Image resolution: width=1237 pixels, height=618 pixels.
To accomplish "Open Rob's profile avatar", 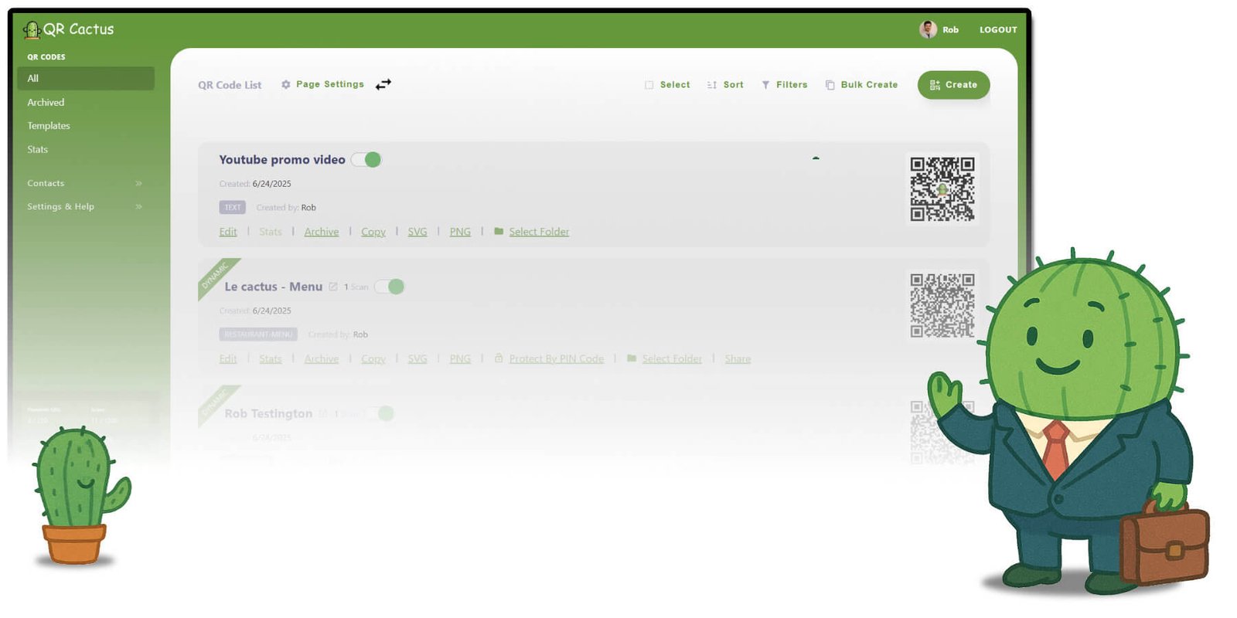I will [928, 29].
